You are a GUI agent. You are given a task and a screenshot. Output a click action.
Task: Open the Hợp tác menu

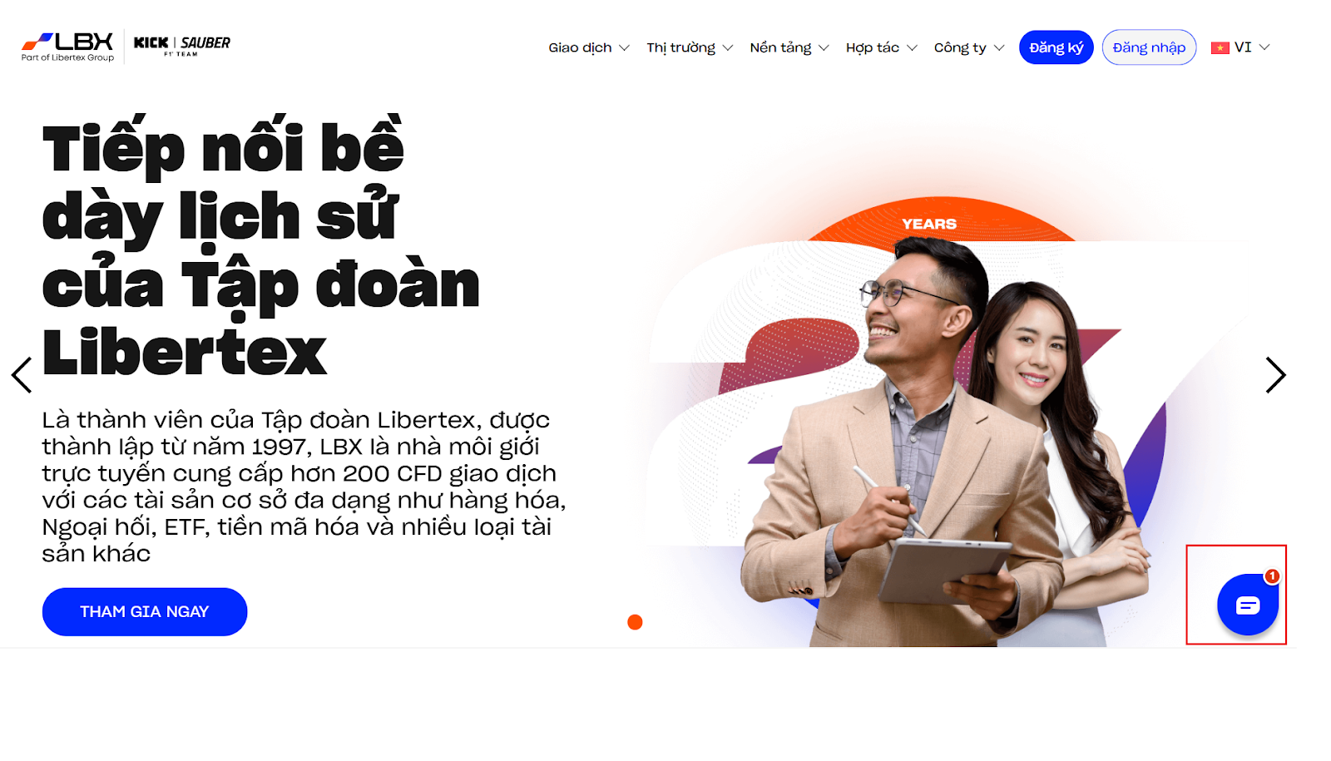(x=881, y=47)
